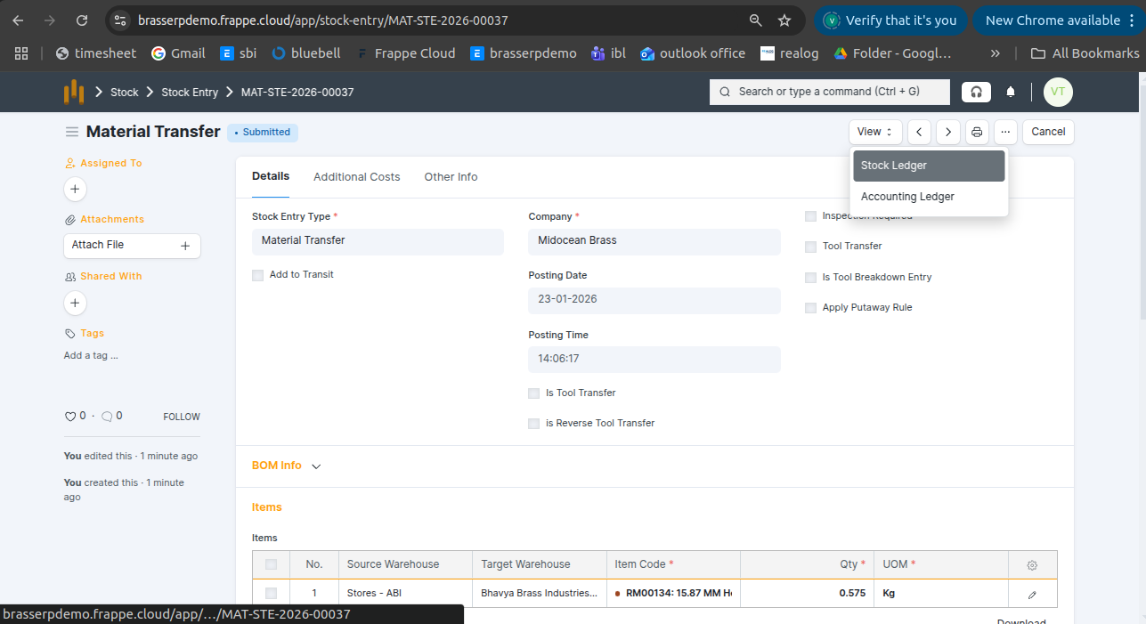
Task: Open the three-dot more options menu
Action: point(1005,132)
